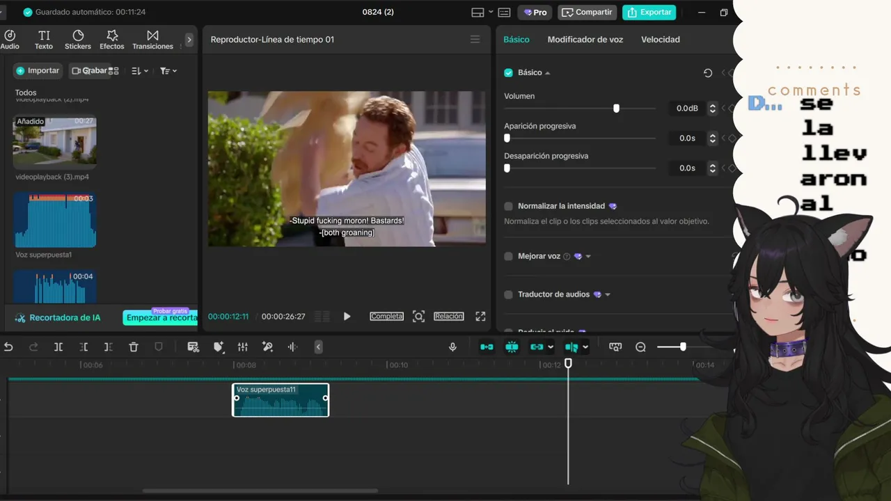Uncheck the Básico section checkbox
Screen dimensions: 891x501
point(508,72)
